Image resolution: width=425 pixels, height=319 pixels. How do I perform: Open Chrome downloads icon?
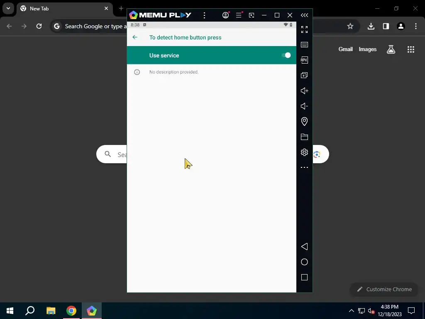point(371,26)
